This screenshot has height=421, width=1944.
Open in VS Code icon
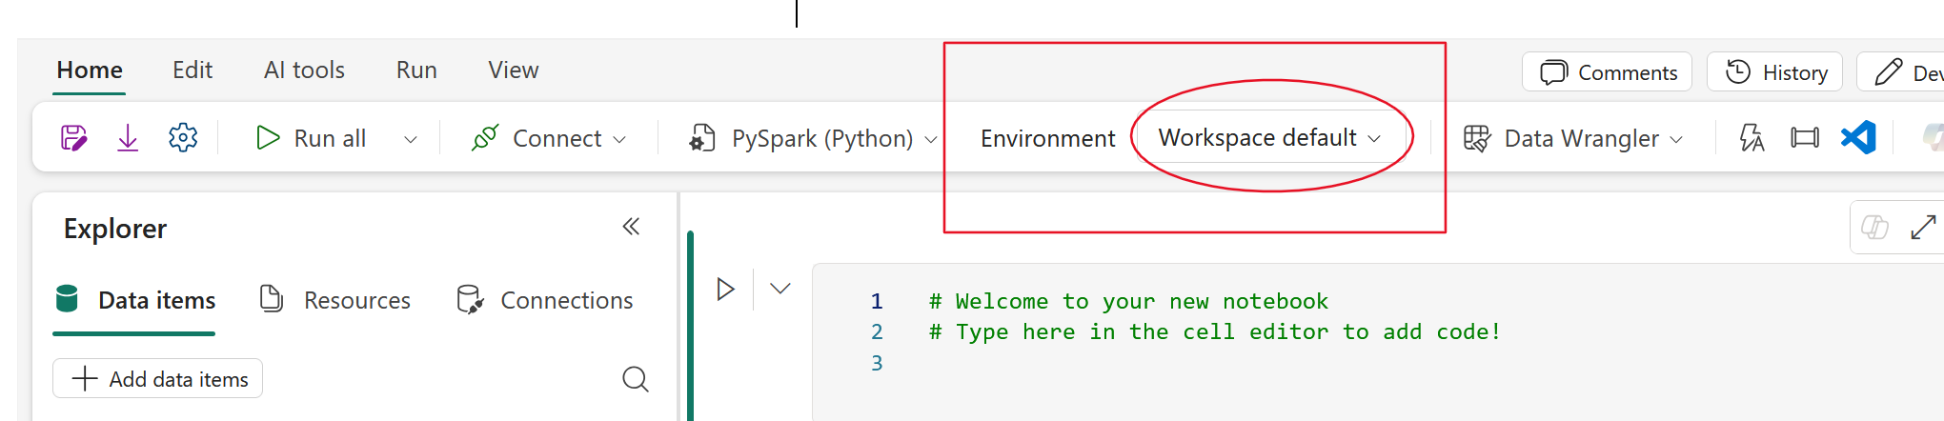(1858, 138)
